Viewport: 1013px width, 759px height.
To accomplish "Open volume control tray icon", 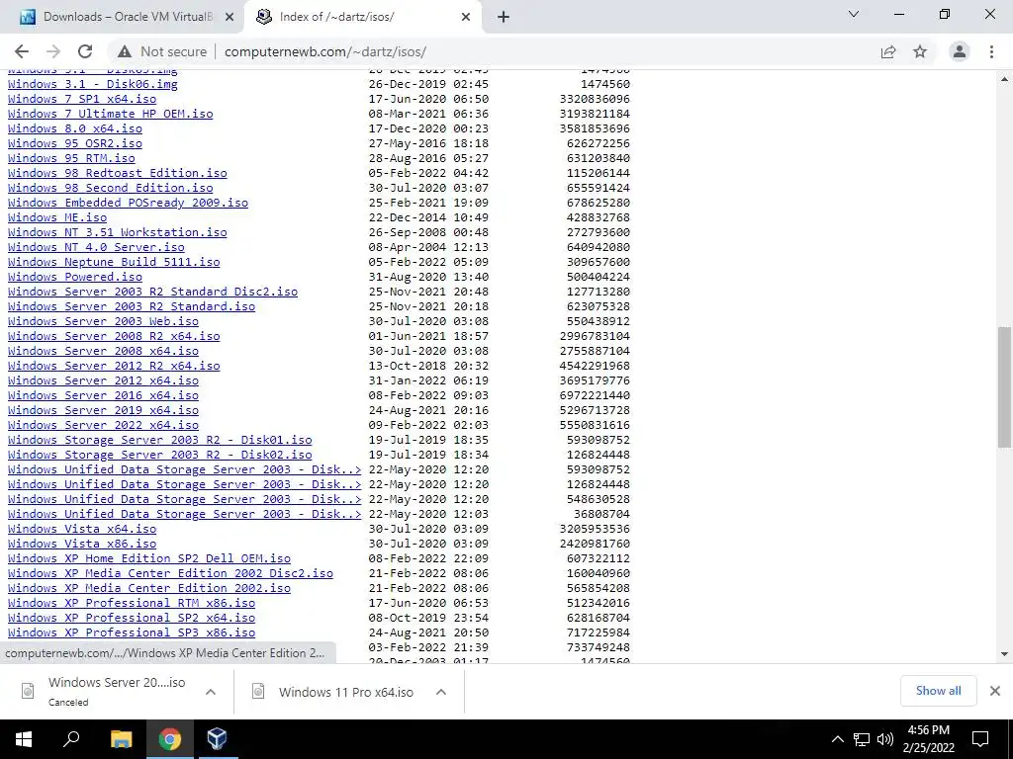I will coord(885,739).
